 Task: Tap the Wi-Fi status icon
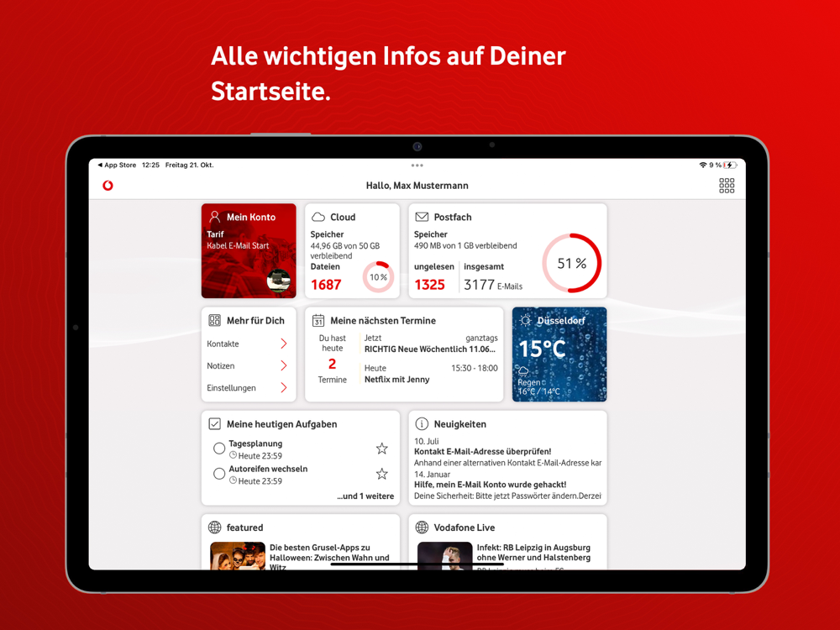pos(703,165)
